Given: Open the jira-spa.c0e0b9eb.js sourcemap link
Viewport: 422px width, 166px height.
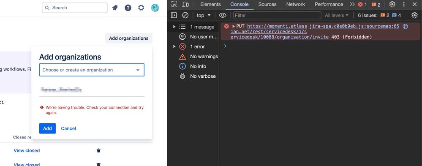Looking at the screenshot, I should (x=354, y=26).
